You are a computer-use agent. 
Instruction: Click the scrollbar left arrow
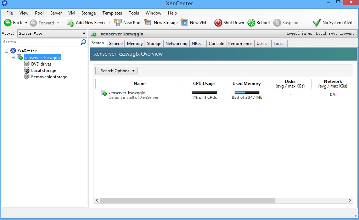97,200
